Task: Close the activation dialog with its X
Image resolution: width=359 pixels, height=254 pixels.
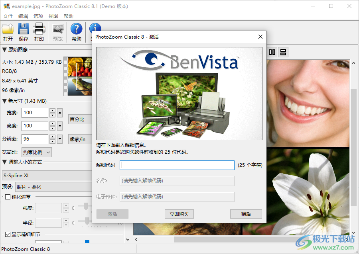Action: click(x=260, y=37)
